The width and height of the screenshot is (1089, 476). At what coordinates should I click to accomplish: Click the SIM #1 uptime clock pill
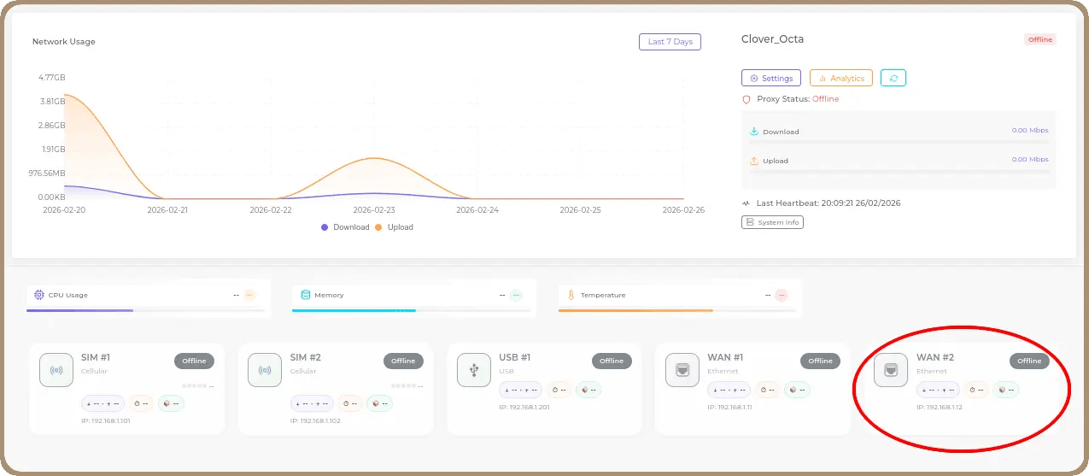tap(141, 403)
